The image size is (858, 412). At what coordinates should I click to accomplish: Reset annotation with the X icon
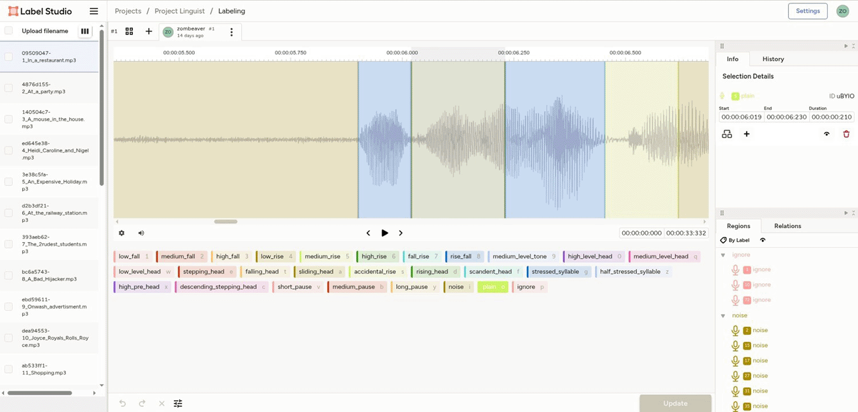pos(161,403)
